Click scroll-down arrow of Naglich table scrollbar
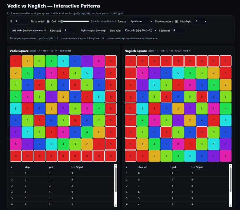240x210 pixels. point(230,205)
